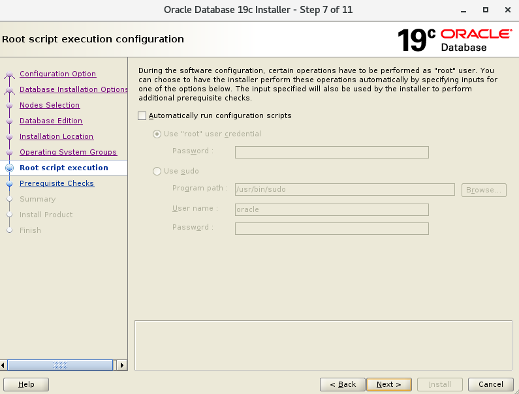Click the Nodes Selection step bullet icon
519x394 pixels.
(x=9, y=106)
